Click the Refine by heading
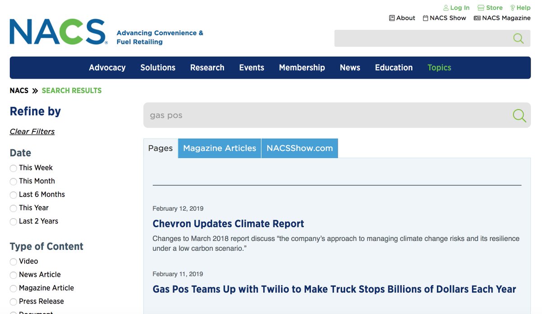This screenshot has width=542, height=314. pyautogui.click(x=35, y=111)
